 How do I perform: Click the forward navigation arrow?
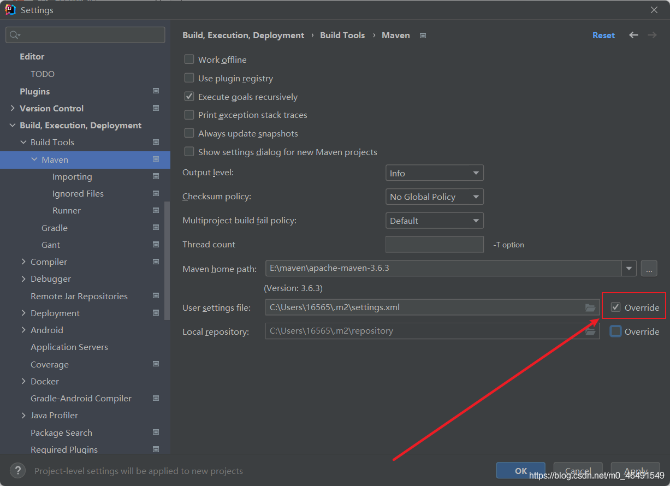pyautogui.click(x=652, y=35)
